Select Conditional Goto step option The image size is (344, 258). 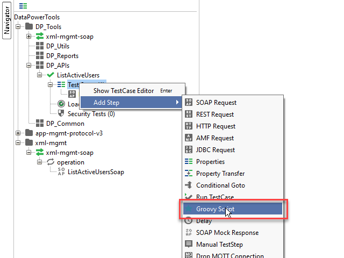[x=220, y=185]
